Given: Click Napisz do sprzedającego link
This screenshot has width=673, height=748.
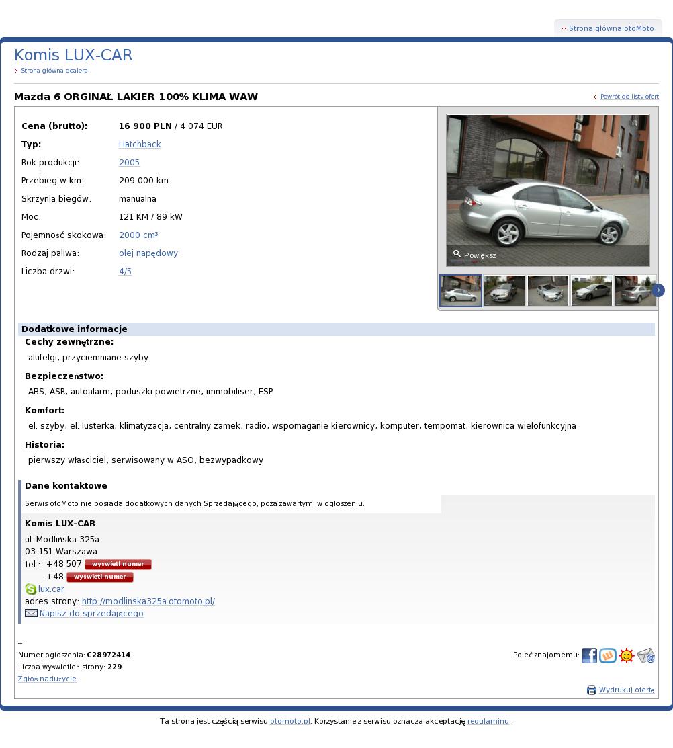Looking at the screenshot, I should coord(91,614).
